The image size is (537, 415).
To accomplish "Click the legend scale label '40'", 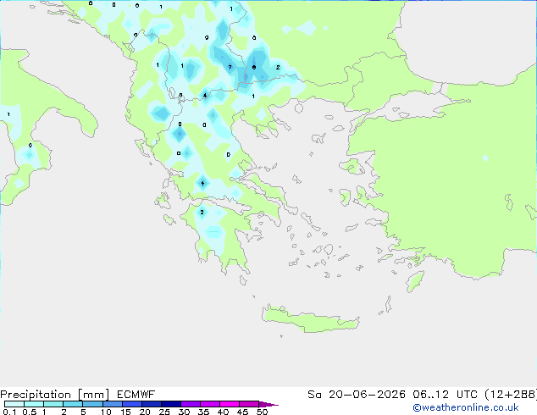I will 223,412.
